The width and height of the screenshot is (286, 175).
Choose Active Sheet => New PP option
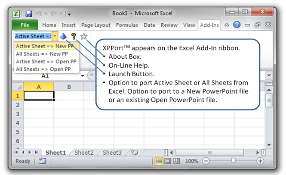pyautogui.click(x=47, y=46)
